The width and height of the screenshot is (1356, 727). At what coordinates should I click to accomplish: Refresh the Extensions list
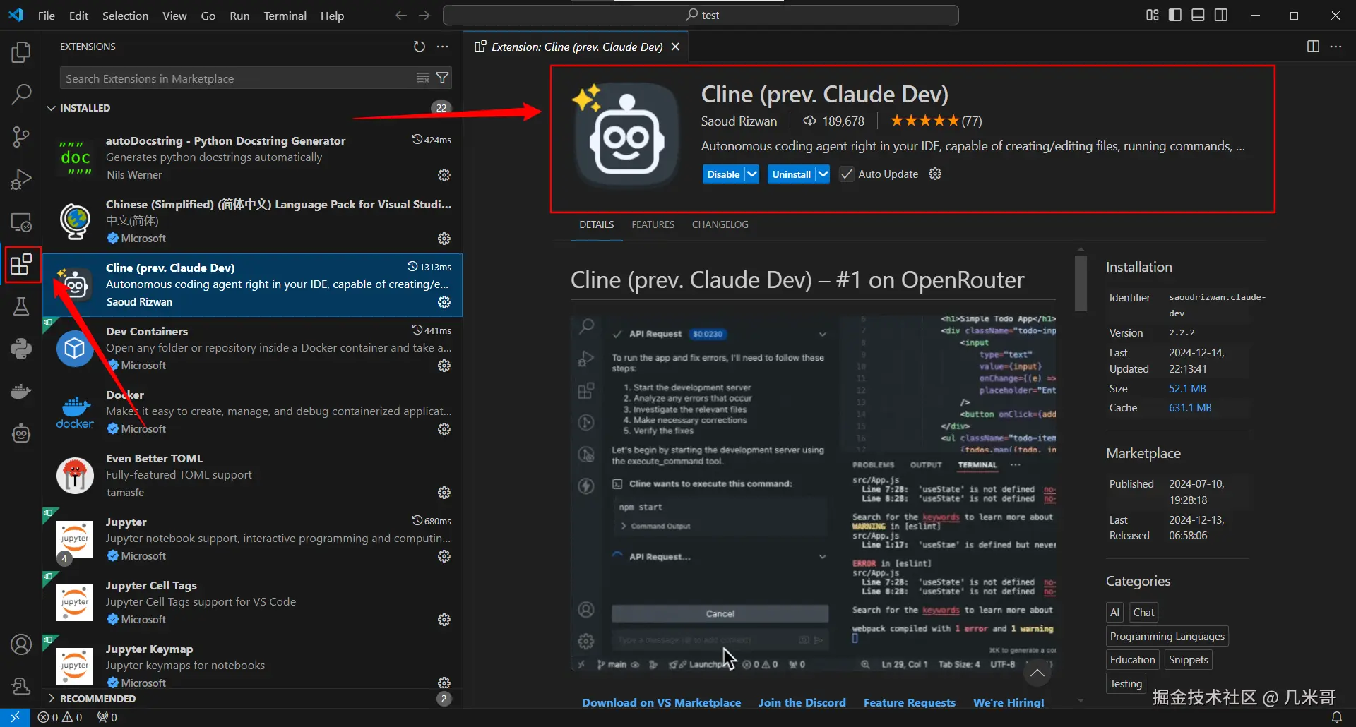click(x=420, y=47)
